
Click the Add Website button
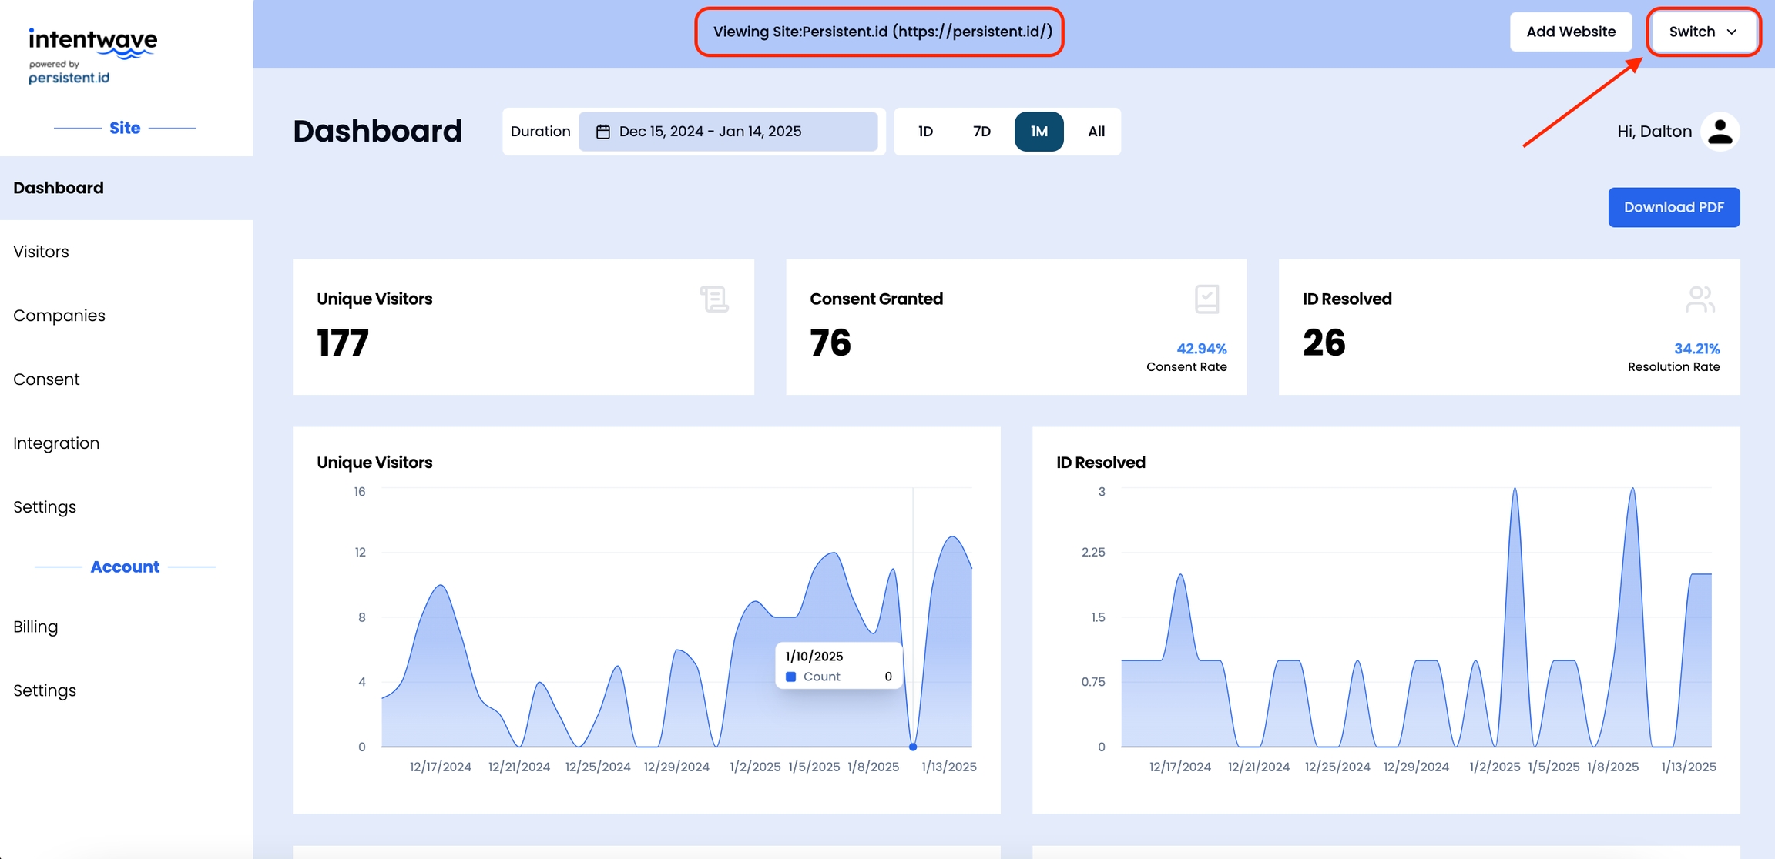[x=1570, y=32]
